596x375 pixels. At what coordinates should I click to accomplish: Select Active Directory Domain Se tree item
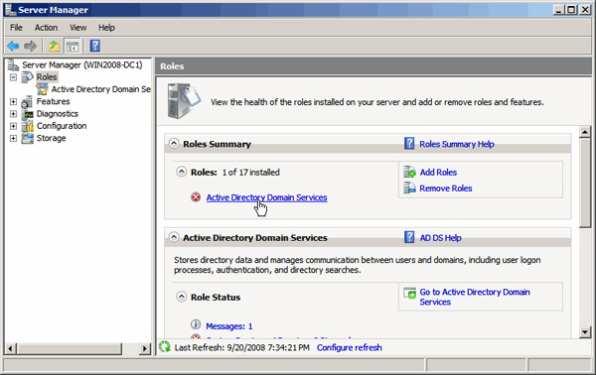click(x=100, y=89)
